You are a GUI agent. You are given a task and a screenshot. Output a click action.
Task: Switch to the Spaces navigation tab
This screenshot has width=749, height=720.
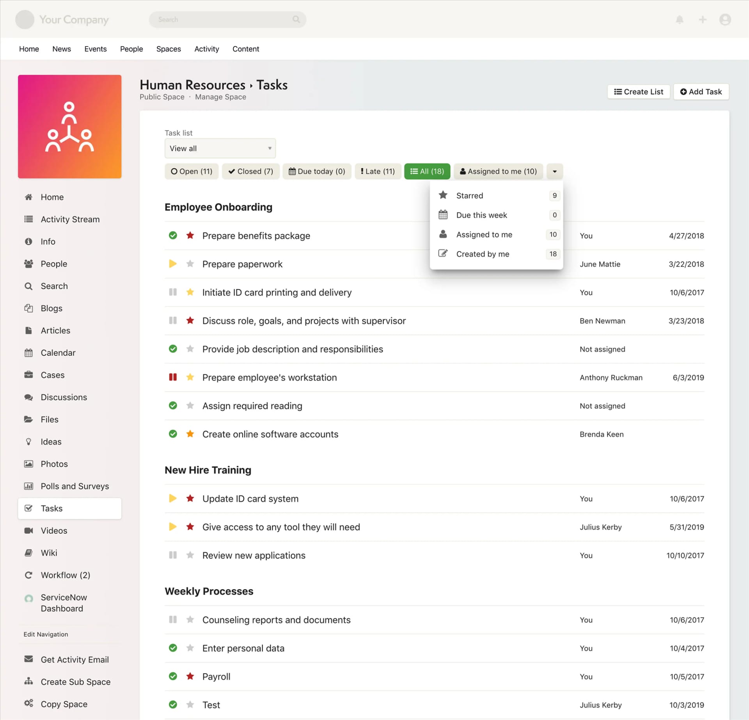click(168, 48)
